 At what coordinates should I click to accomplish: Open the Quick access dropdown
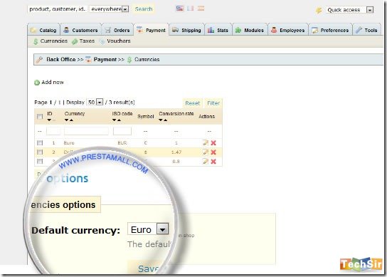349,10
